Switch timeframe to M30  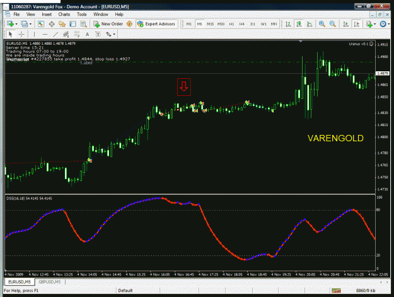[221, 24]
